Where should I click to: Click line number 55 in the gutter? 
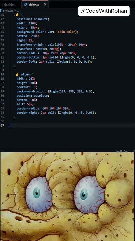(2, 74)
